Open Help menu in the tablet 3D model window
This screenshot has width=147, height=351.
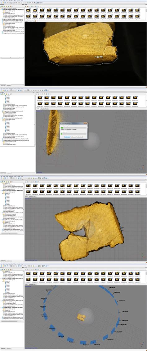[22, 176]
